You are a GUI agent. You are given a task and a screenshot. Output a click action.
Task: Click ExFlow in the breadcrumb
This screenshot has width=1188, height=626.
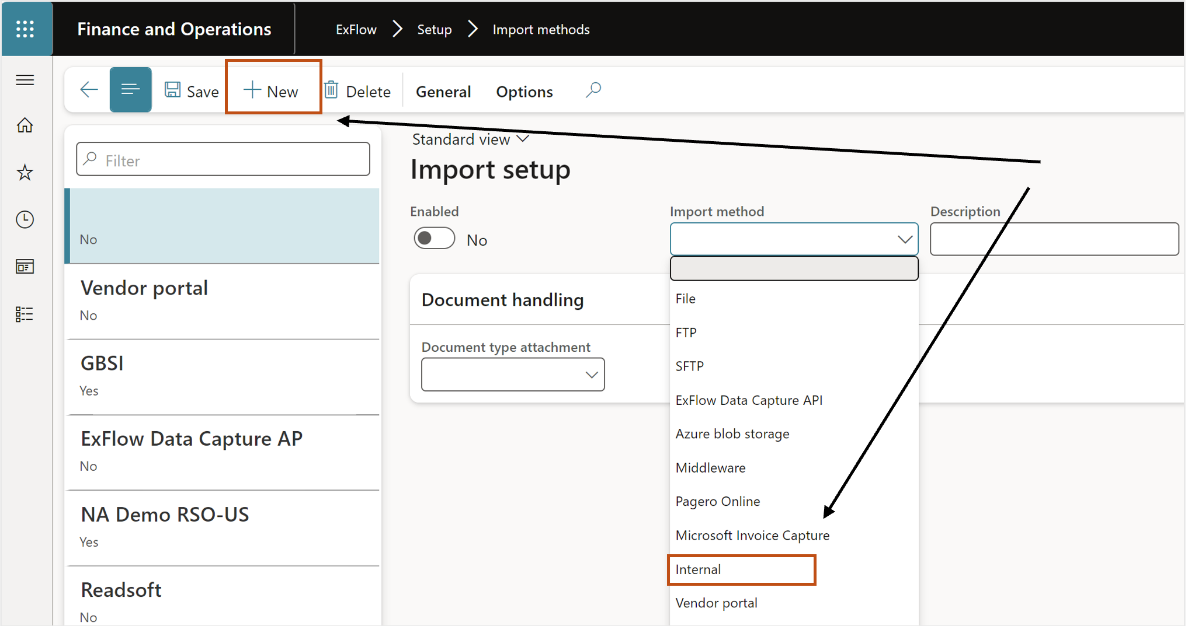[x=356, y=29]
